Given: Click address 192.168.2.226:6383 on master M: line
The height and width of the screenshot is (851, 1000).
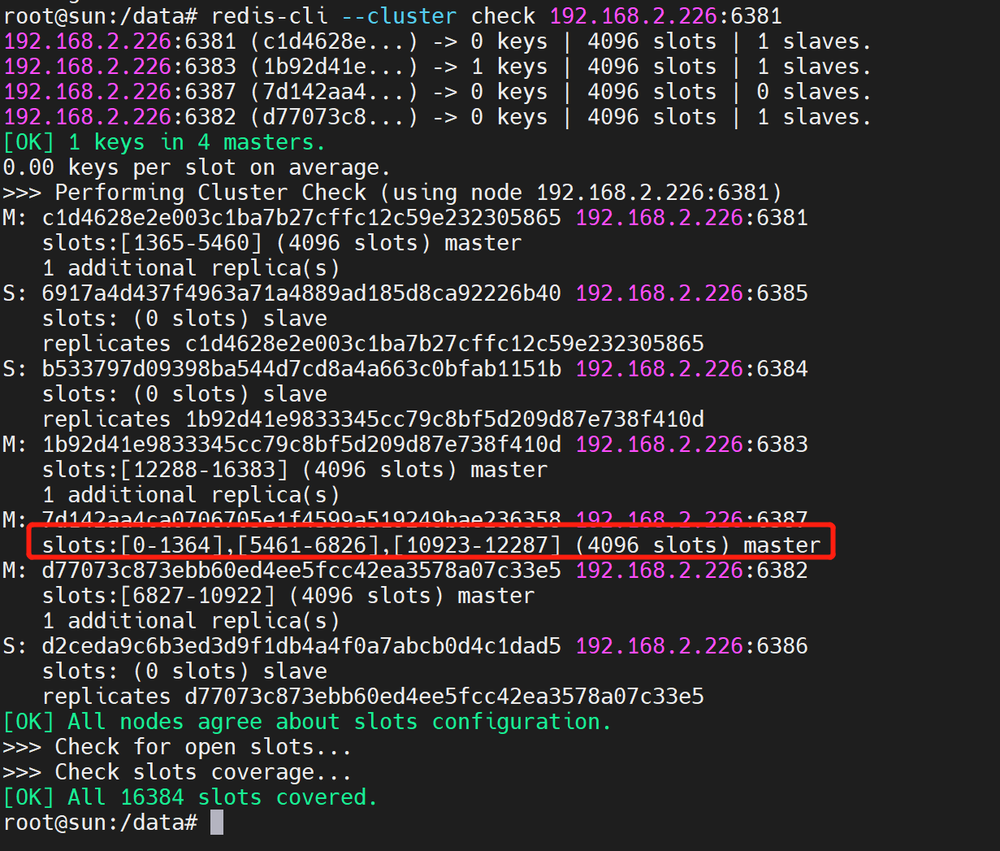Looking at the screenshot, I should click(692, 445).
